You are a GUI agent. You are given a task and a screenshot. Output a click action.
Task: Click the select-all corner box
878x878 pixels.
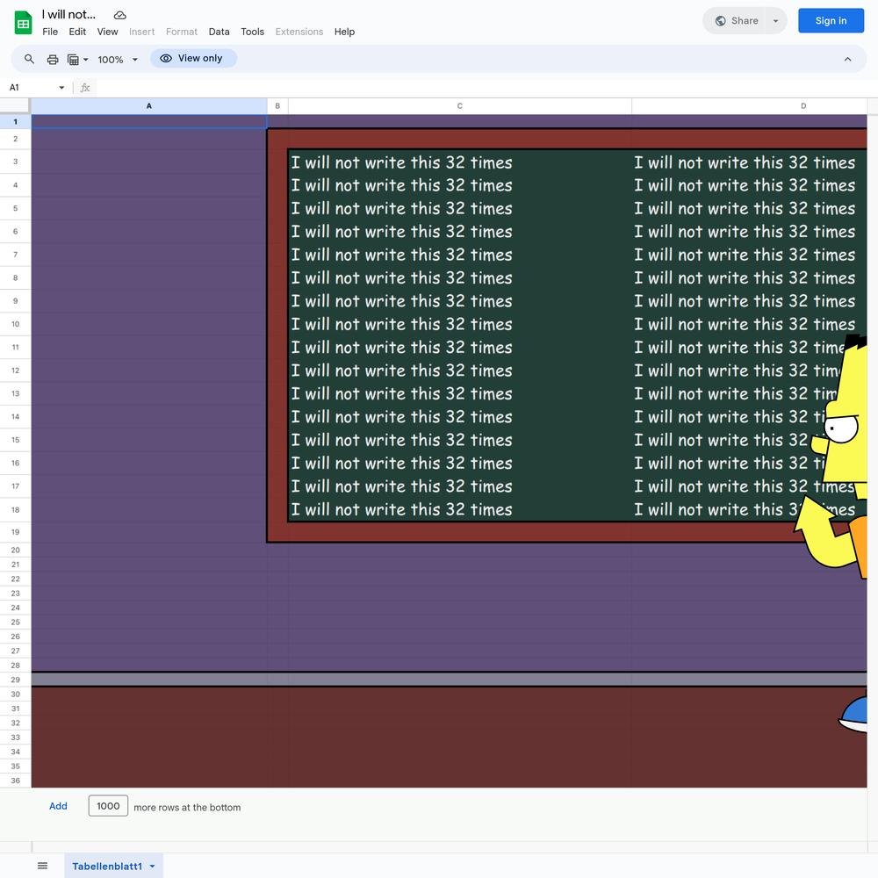(x=15, y=106)
